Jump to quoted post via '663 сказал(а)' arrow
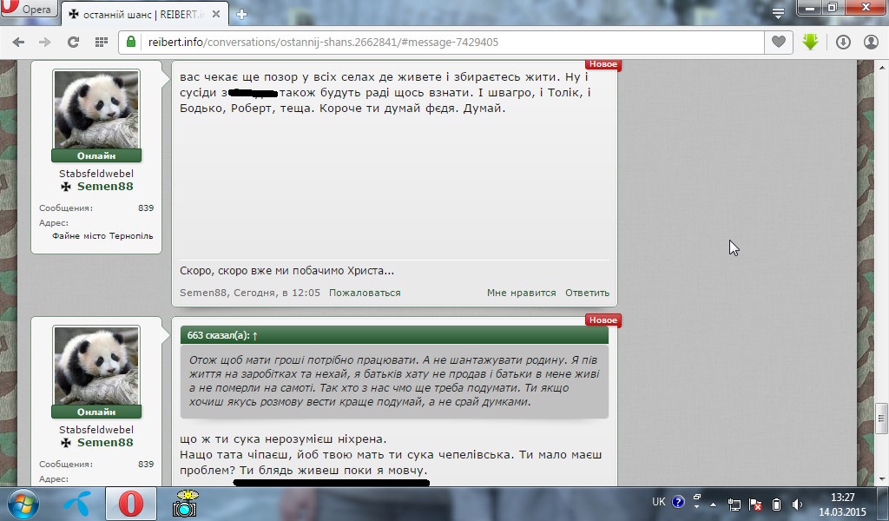Viewport: 889px width, 521px height. click(x=255, y=336)
